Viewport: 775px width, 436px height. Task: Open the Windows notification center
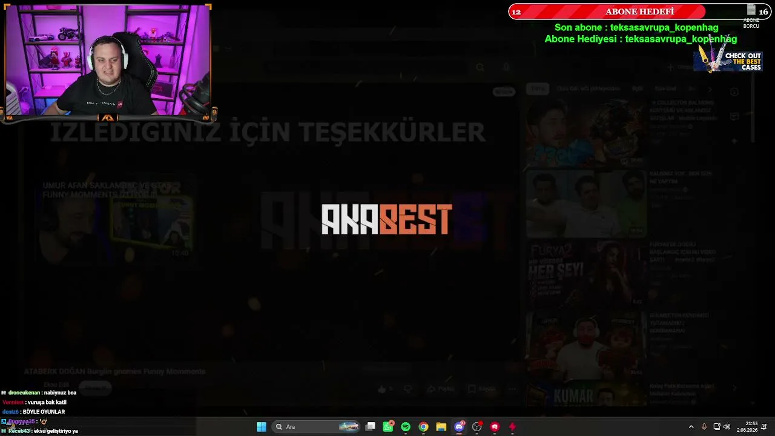point(764,427)
